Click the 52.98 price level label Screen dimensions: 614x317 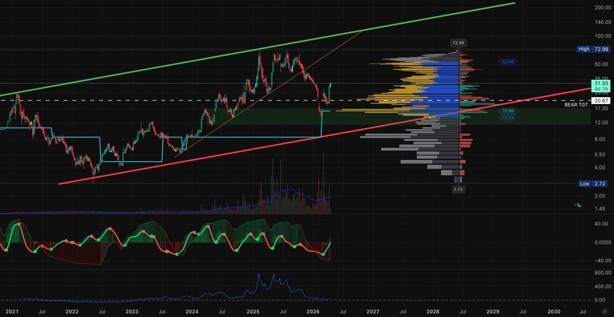click(x=507, y=62)
